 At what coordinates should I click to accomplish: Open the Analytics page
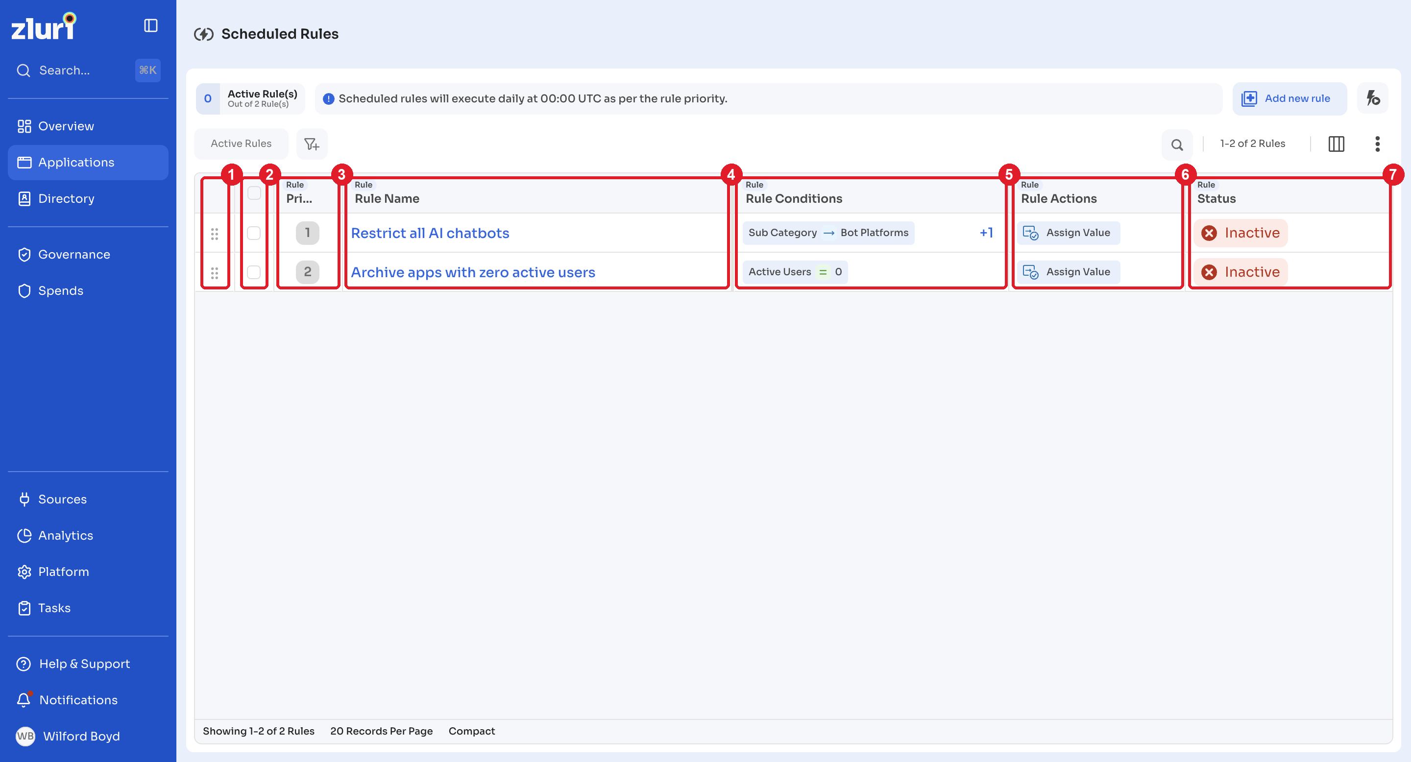coord(88,535)
